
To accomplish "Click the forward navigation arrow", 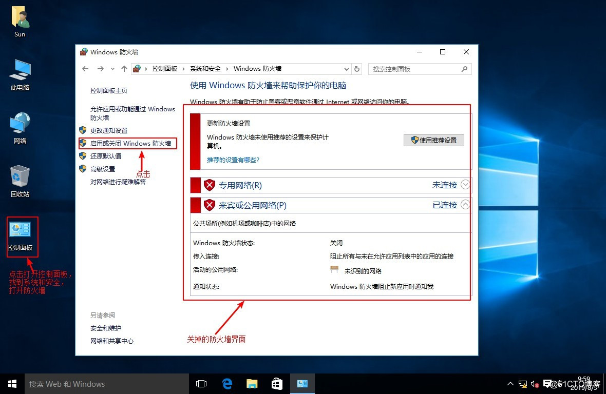I will coord(101,69).
